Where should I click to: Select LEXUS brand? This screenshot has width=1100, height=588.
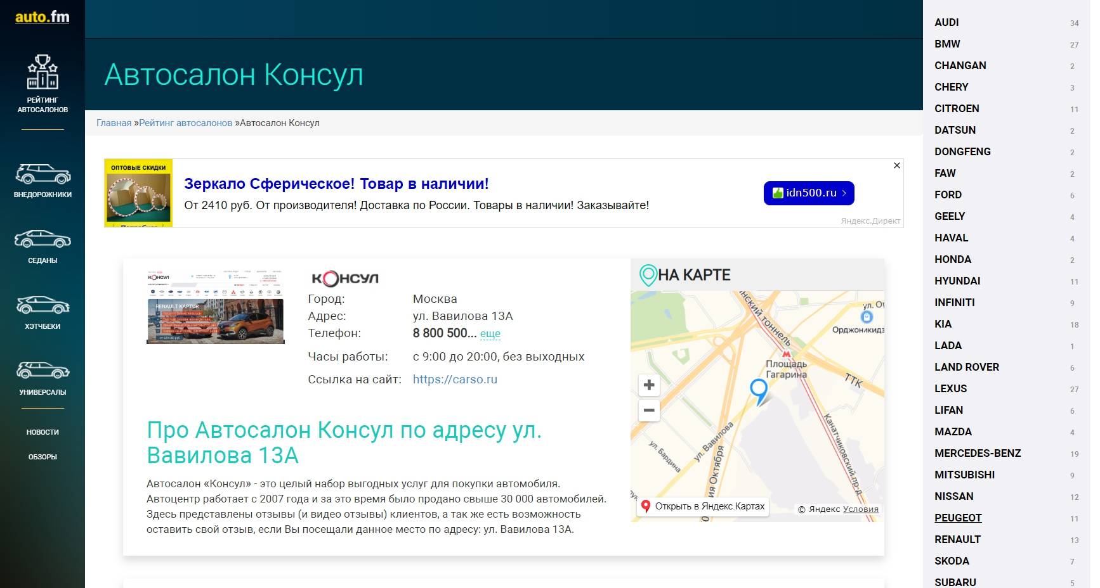[951, 388]
